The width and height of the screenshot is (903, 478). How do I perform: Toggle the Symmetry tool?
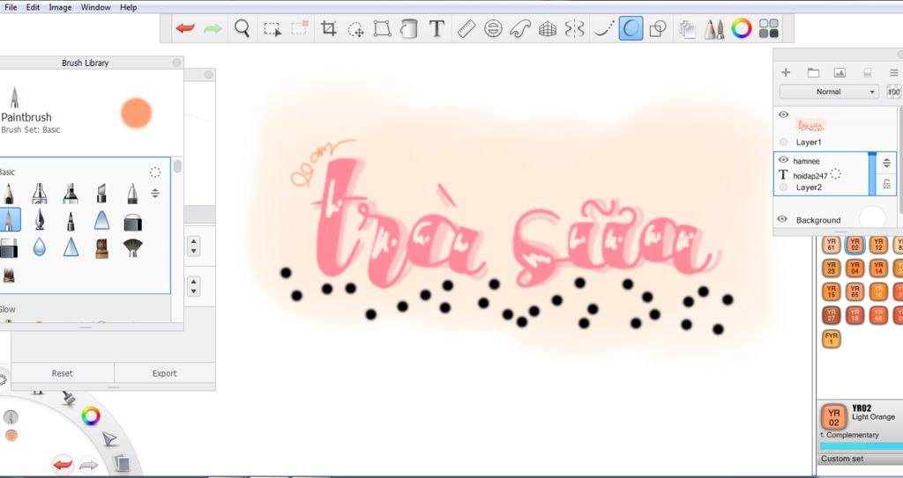pyautogui.click(x=575, y=28)
